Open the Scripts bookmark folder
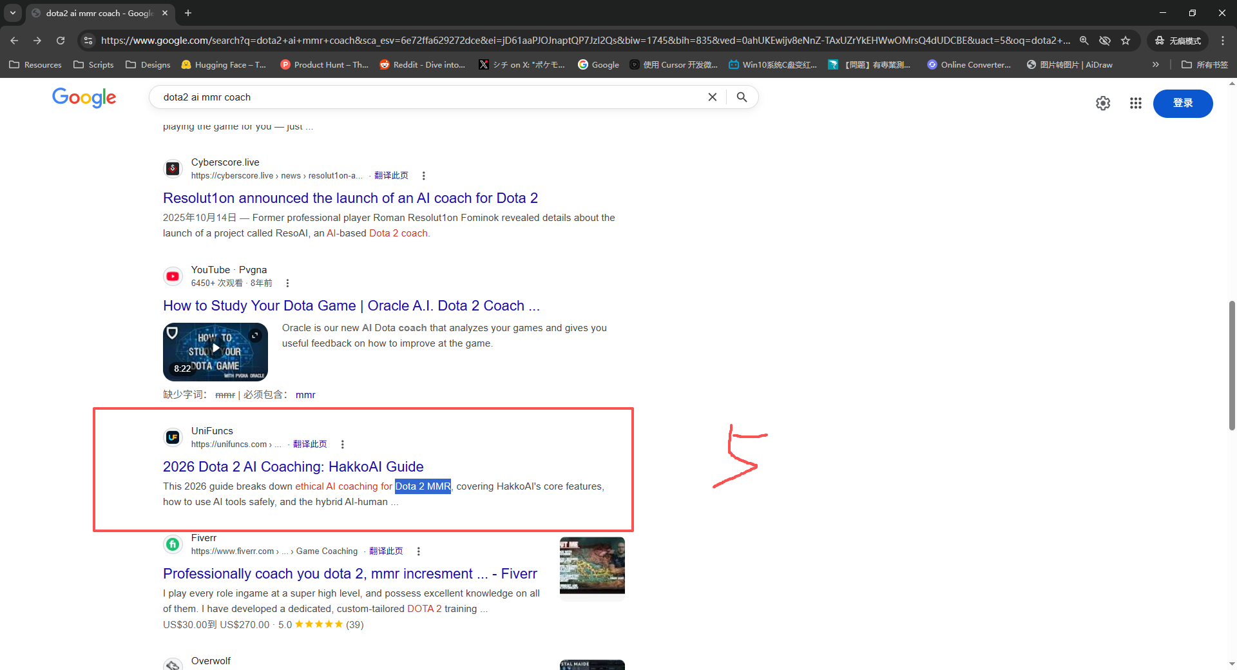 coord(94,64)
